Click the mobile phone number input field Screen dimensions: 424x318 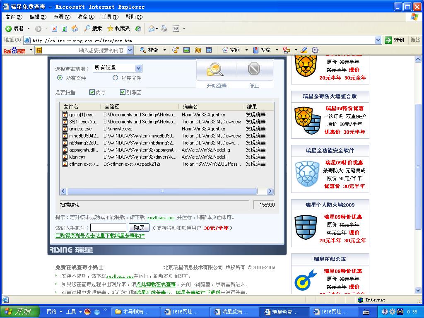(108, 227)
